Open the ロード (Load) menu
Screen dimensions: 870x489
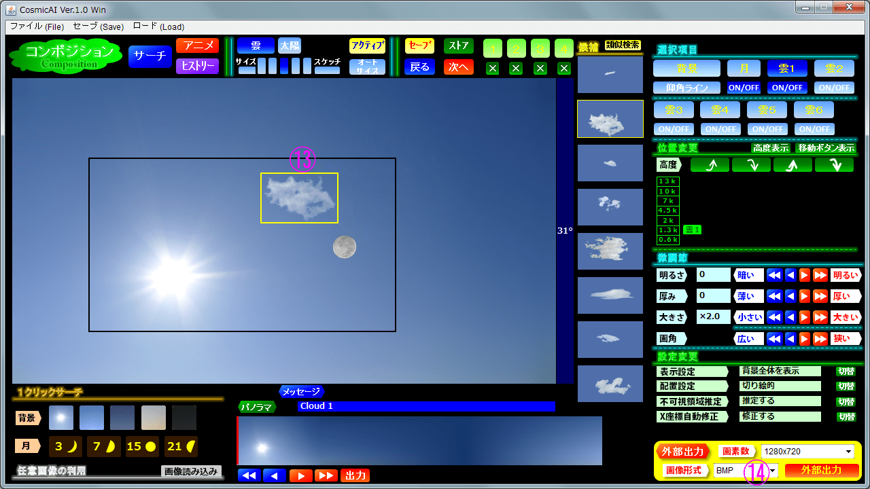[158, 27]
